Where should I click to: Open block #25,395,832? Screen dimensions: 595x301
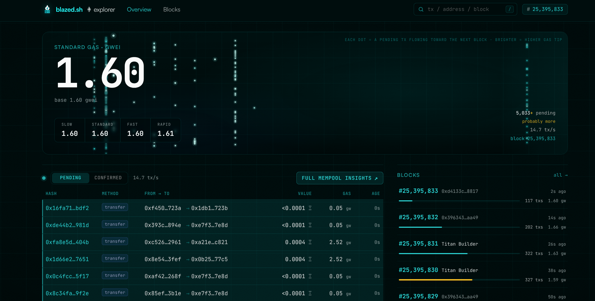(418, 217)
